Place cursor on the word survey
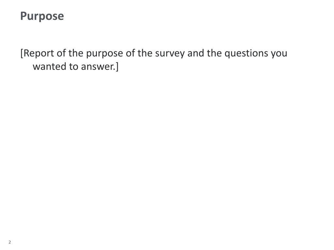Screen dimensions: 334x250 point(170,54)
